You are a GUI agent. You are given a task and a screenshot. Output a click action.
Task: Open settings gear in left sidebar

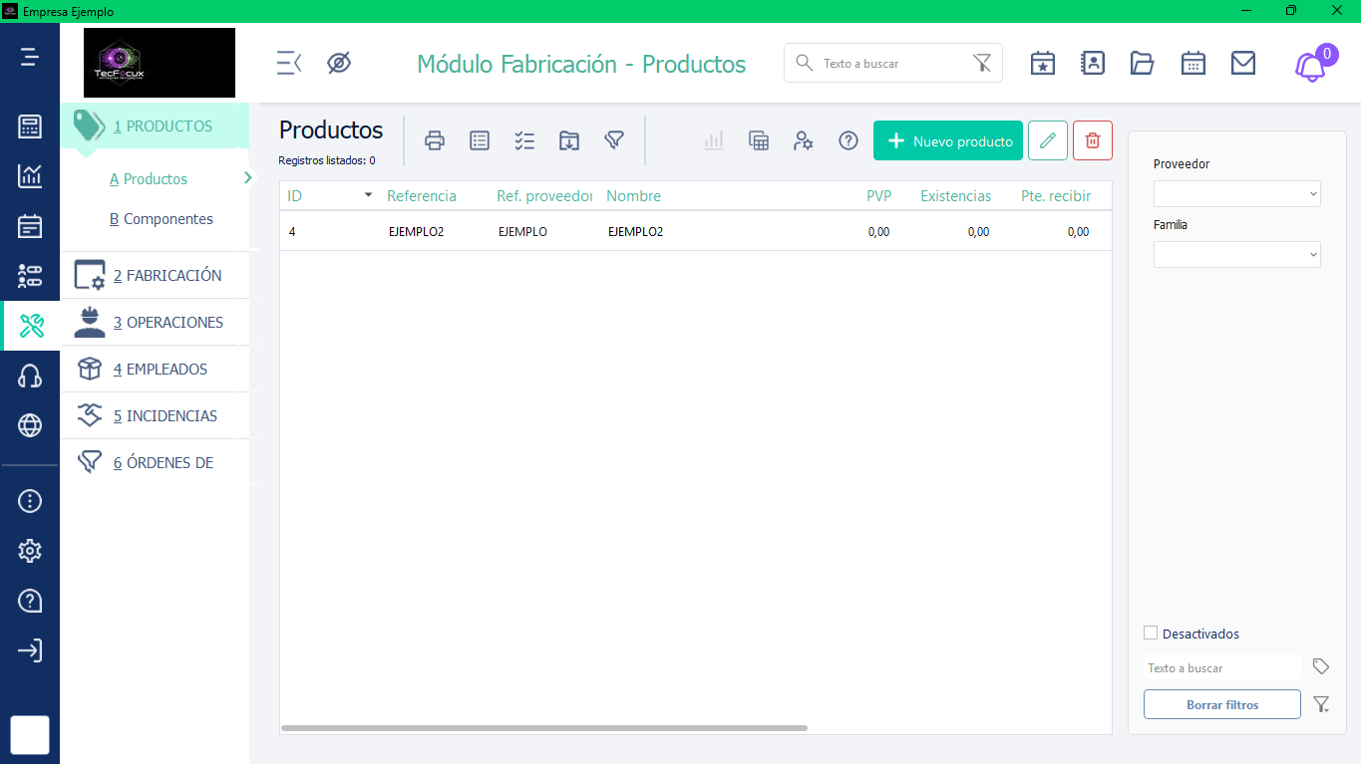coord(30,551)
